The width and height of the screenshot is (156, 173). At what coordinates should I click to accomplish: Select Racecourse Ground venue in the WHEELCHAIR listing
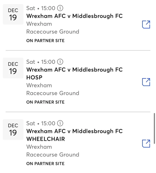point(53,155)
